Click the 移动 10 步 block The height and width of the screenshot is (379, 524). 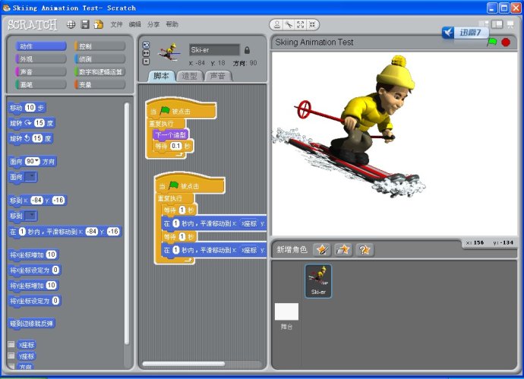[x=27, y=108]
